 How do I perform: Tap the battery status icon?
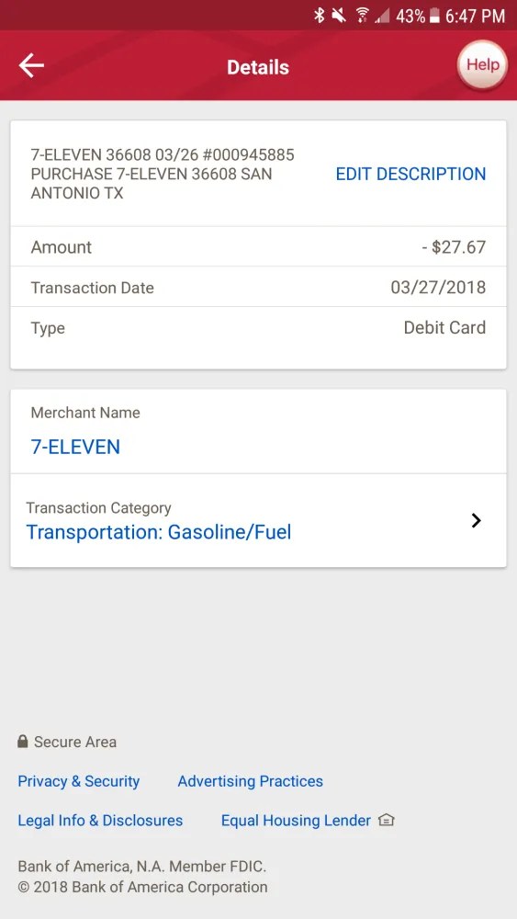click(x=434, y=16)
